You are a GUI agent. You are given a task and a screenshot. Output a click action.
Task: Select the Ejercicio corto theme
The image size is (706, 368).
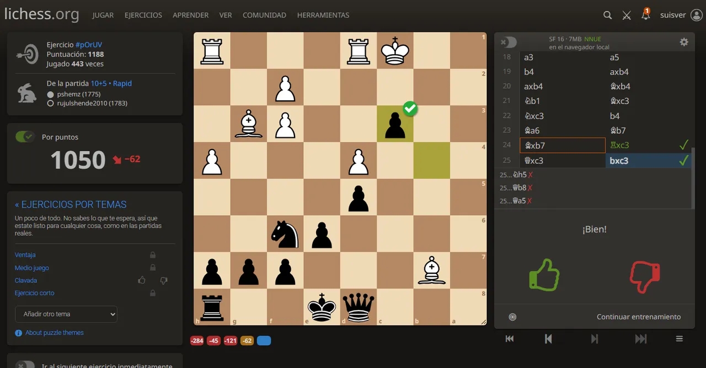pyautogui.click(x=35, y=293)
